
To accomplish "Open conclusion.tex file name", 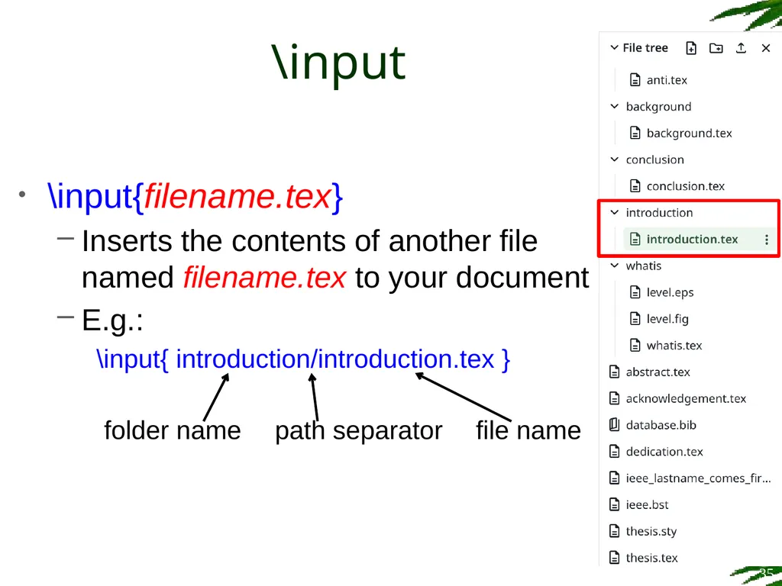I will tap(685, 186).
